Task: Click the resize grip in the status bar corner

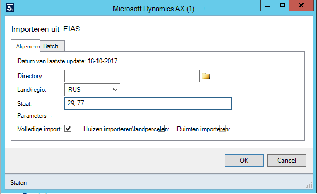Action: [x=308, y=185]
